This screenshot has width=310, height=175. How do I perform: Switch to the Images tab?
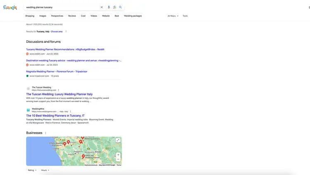pyautogui.click(x=43, y=16)
